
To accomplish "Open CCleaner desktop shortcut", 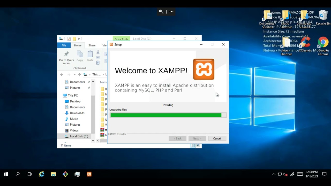I will (x=305, y=44).
